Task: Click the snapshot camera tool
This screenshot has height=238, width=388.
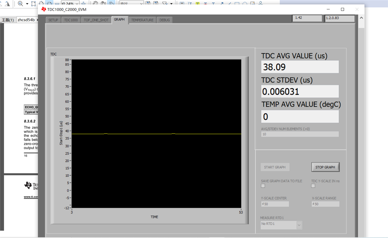Action: [x=103, y=3]
